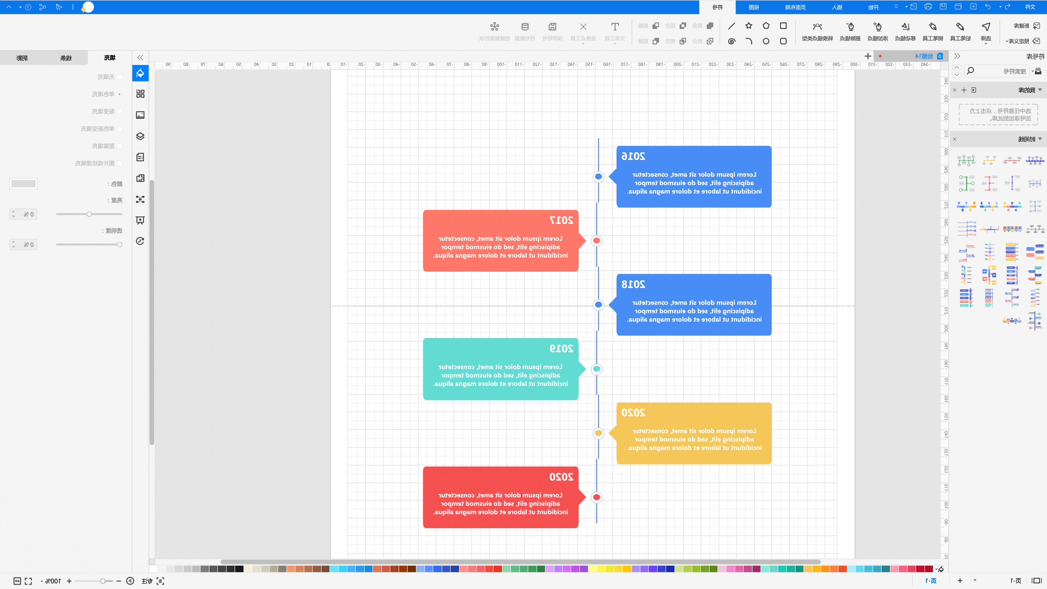The height and width of the screenshot is (589, 1047).
Task: Open the 预定义库 predefined library dropdown
Action: [1023, 41]
